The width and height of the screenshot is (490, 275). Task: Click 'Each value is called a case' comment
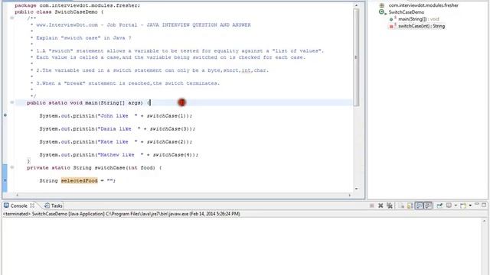click(x=171, y=57)
